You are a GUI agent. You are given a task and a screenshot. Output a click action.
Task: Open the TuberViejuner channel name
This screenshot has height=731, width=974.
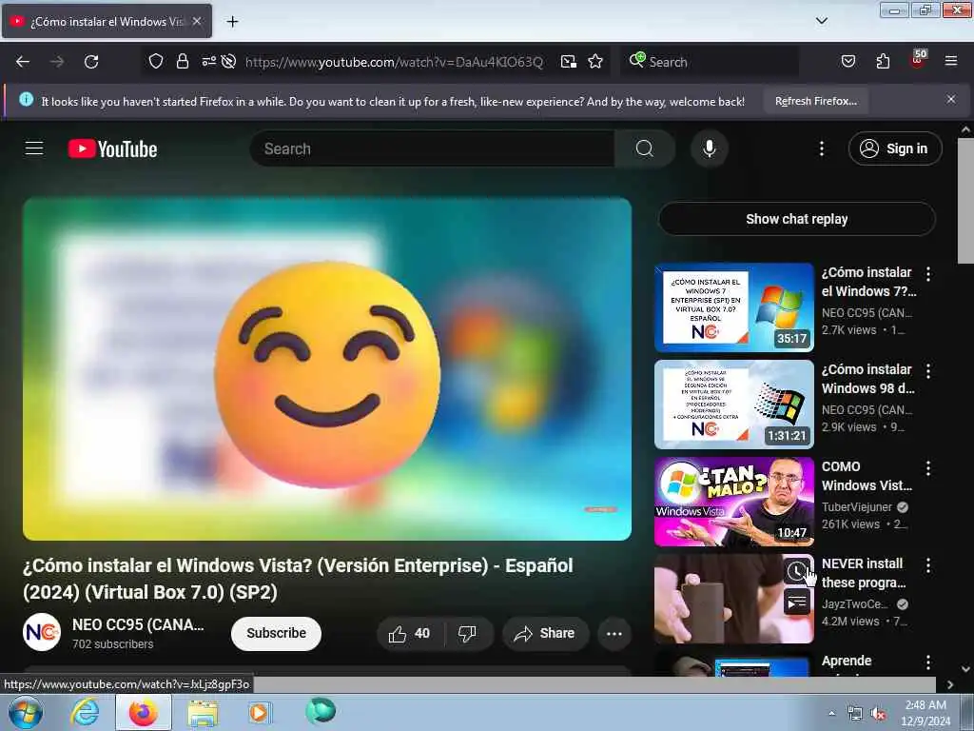857,506
